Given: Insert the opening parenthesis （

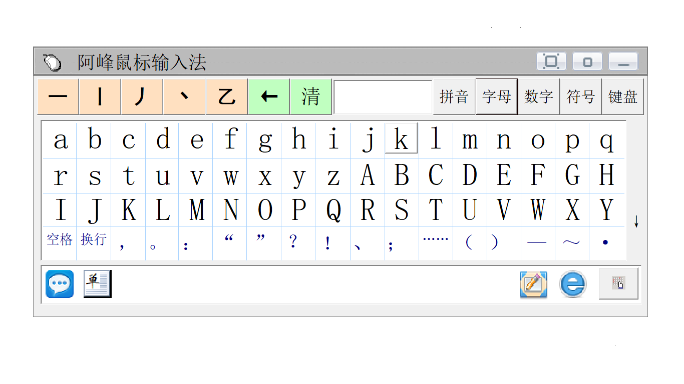Looking at the screenshot, I should point(470,243).
